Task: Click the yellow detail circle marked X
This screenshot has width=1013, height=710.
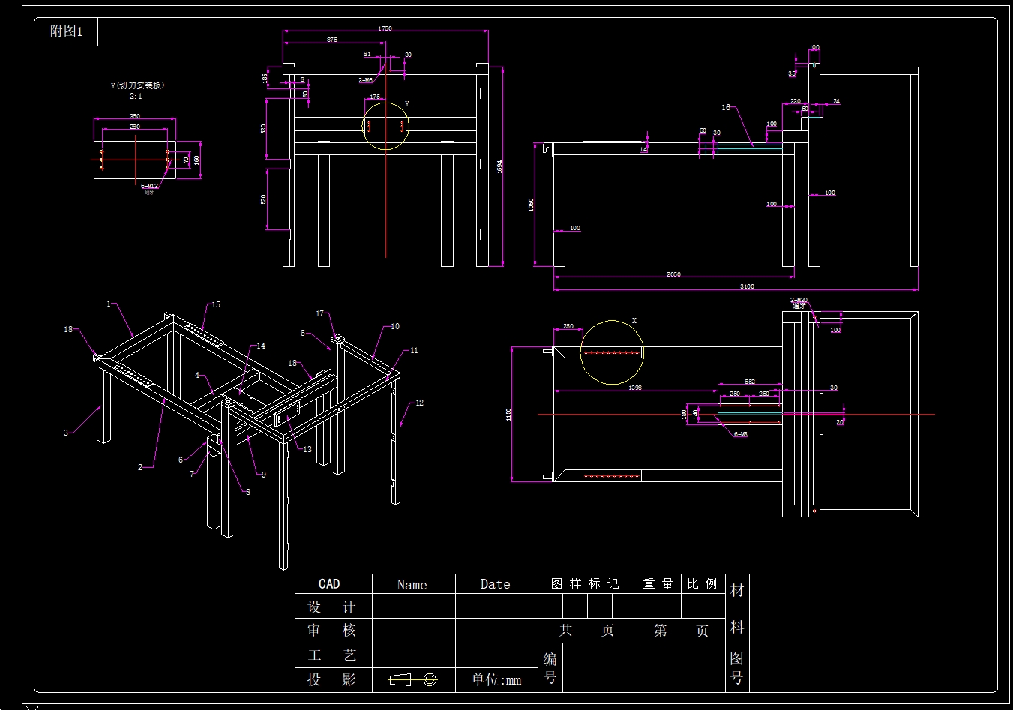Action: click(x=613, y=352)
